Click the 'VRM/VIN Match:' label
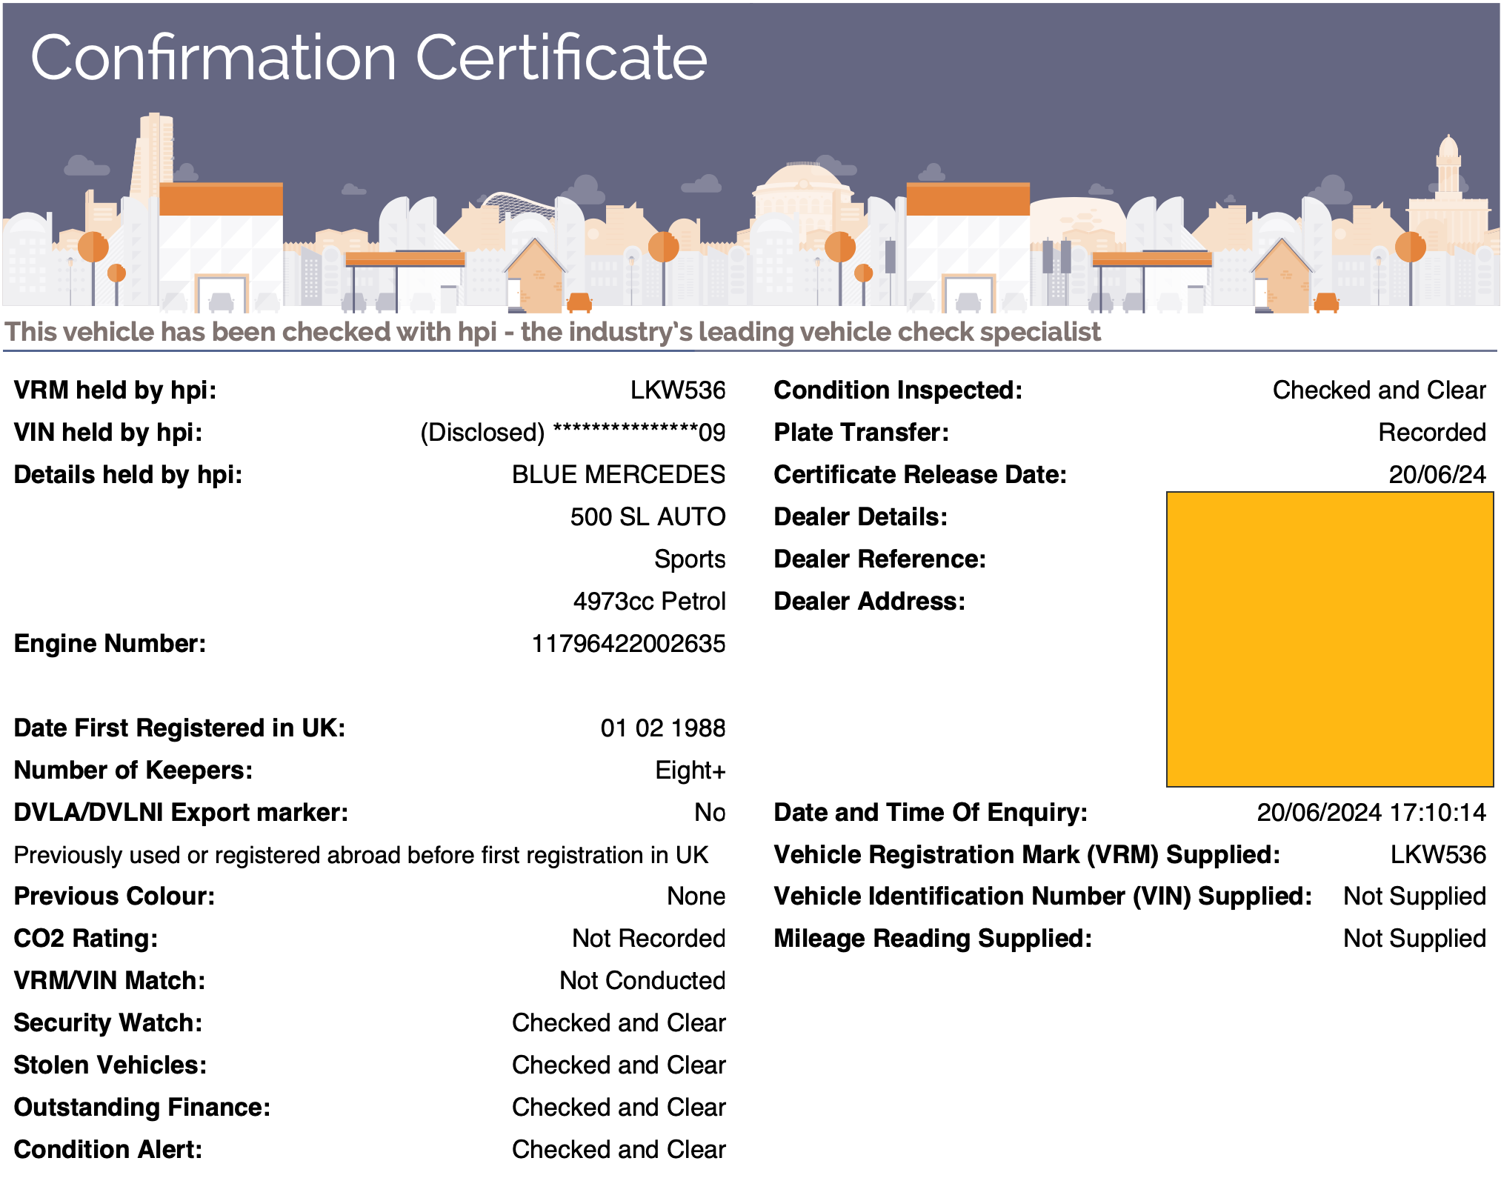 110,981
